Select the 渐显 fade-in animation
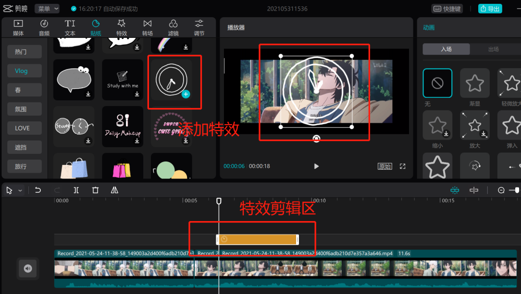Screen dimensions: 521x294 474,83
